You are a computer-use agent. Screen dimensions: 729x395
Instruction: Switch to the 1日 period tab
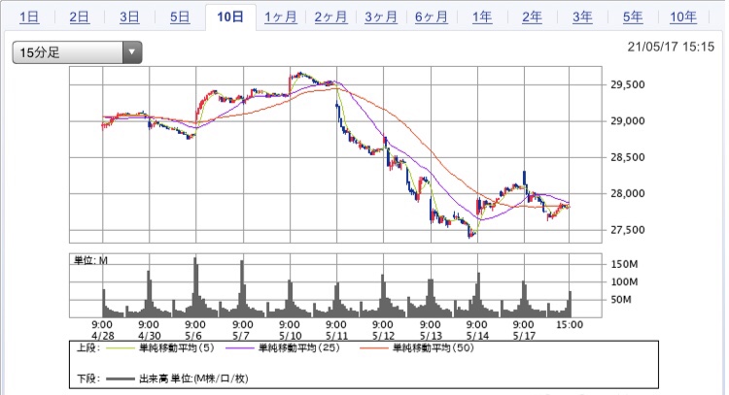click(29, 17)
